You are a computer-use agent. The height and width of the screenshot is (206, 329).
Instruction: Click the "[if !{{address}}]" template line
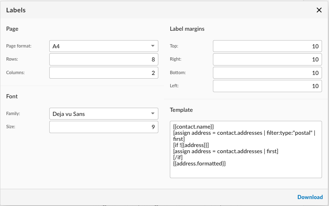click(191, 145)
